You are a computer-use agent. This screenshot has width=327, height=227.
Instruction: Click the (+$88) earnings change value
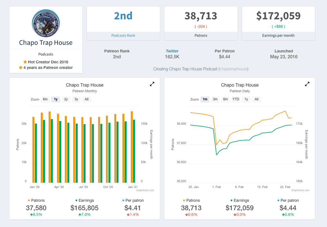[x=278, y=27]
